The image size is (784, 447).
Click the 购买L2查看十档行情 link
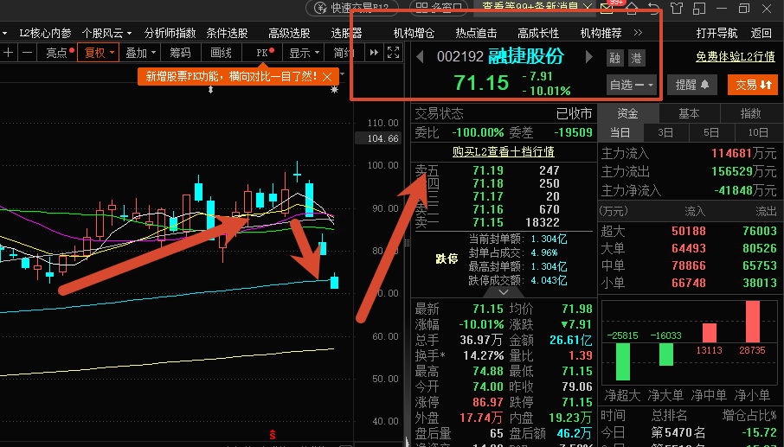click(503, 152)
